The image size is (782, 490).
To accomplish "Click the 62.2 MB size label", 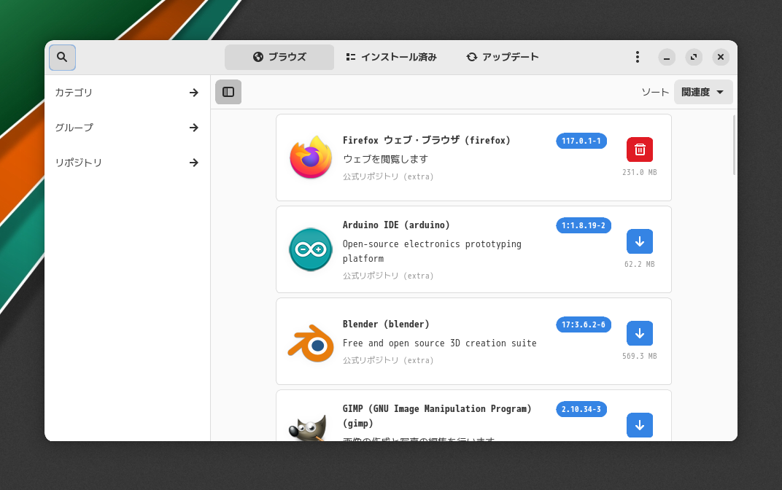I will pos(639,264).
